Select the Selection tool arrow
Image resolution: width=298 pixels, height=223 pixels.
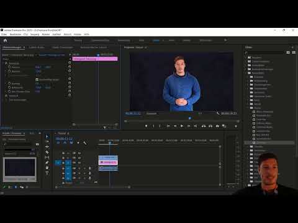pos(47,136)
